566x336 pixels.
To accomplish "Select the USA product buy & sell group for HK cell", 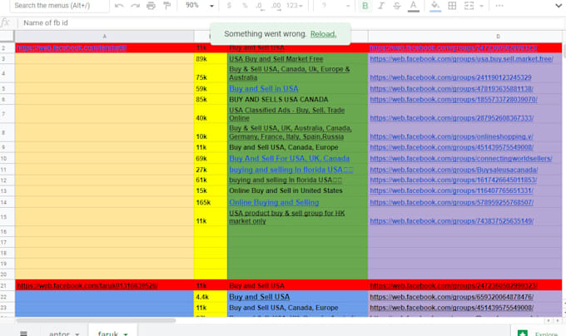I will click(x=297, y=217).
